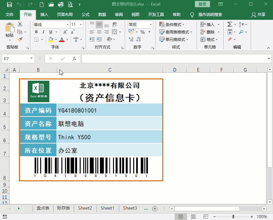This screenshot has width=273, height=220.
Task: Click the Excel logo picture on card
Action: coord(39,91)
